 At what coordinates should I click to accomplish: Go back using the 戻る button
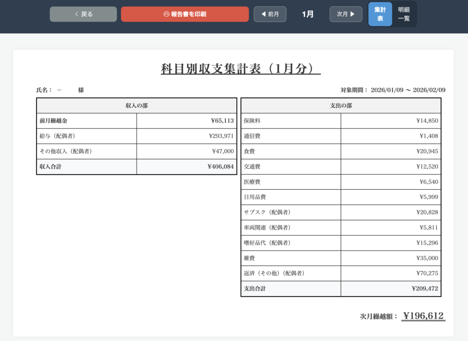[83, 14]
